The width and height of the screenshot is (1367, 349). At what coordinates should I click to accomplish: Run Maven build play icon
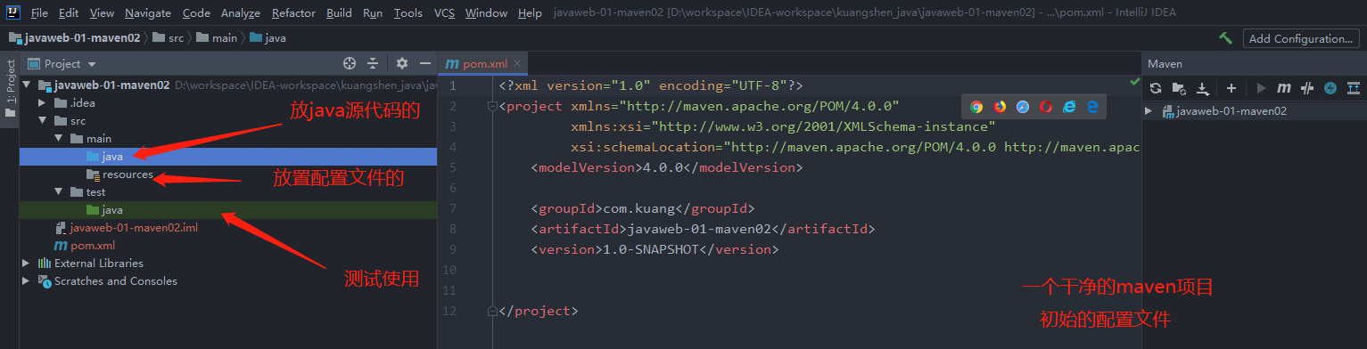pyautogui.click(x=1261, y=88)
